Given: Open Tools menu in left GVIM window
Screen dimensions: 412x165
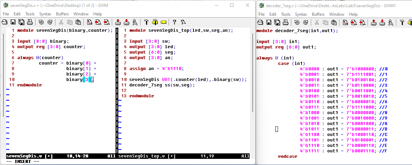Looking at the screenshot, I should click(30, 14).
